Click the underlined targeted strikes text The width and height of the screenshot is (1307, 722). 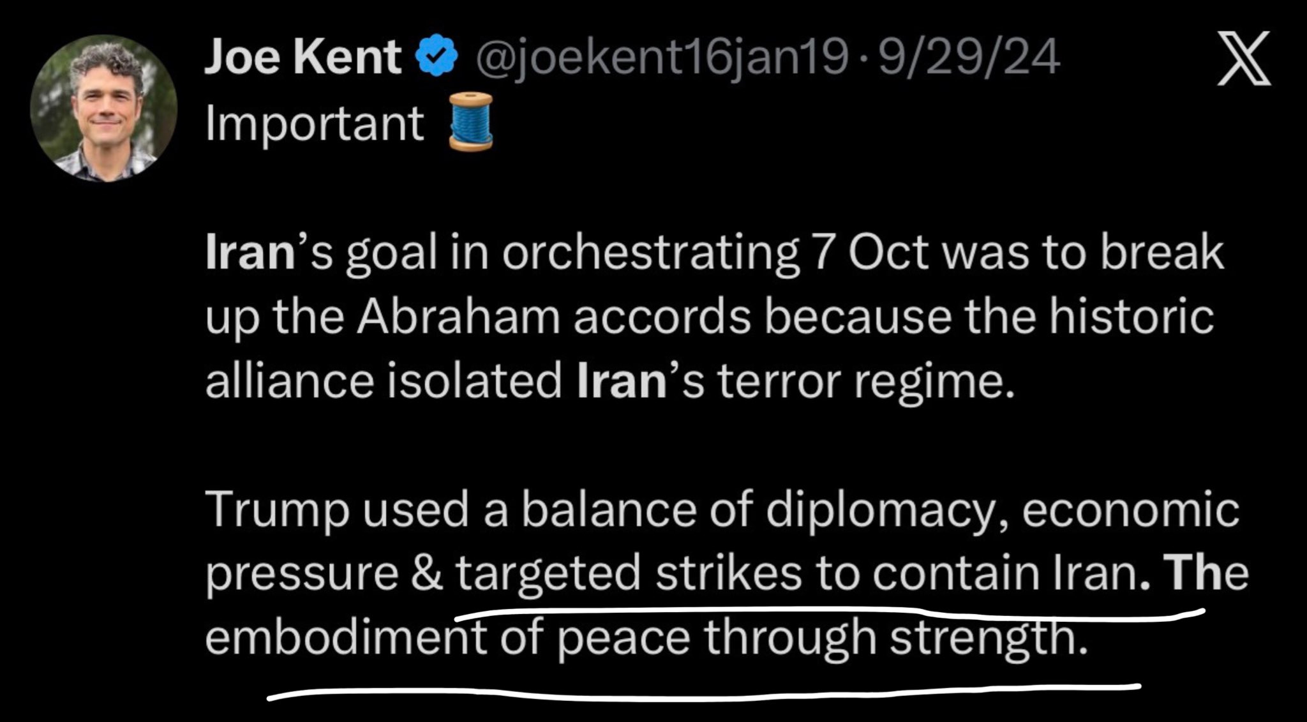(628, 573)
